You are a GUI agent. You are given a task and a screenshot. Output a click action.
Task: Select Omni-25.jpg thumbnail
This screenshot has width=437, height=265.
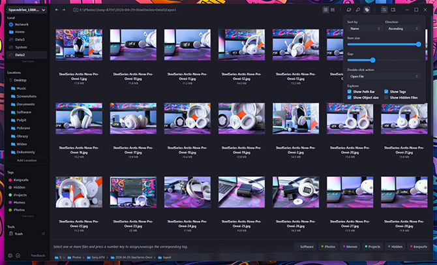click(x=241, y=192)
